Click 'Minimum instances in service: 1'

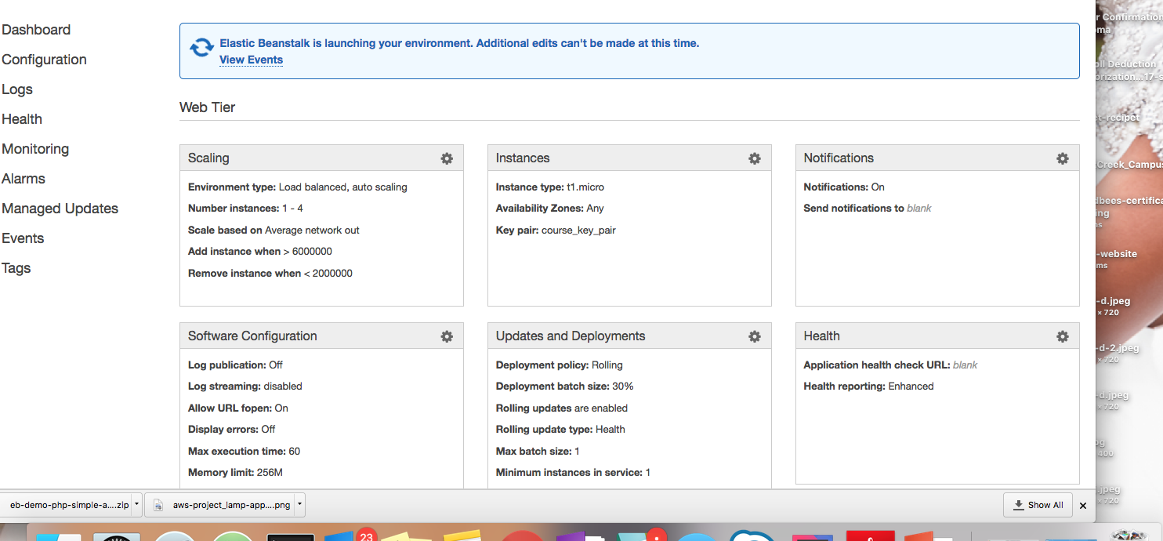(x=574, y=473)
